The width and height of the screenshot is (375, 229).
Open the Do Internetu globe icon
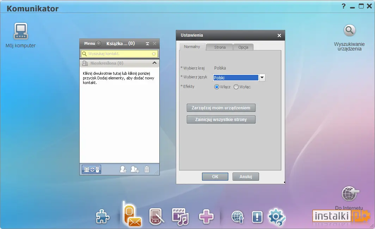(350, 194)
